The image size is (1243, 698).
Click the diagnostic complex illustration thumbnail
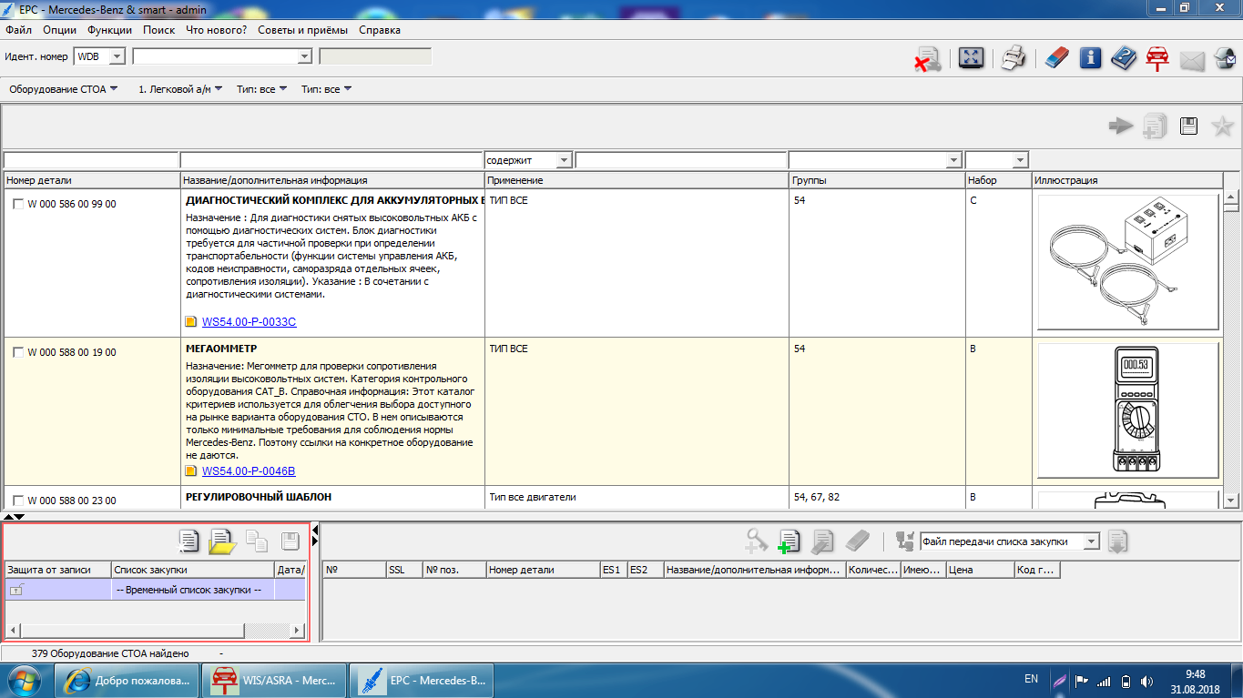(1128, 262)
